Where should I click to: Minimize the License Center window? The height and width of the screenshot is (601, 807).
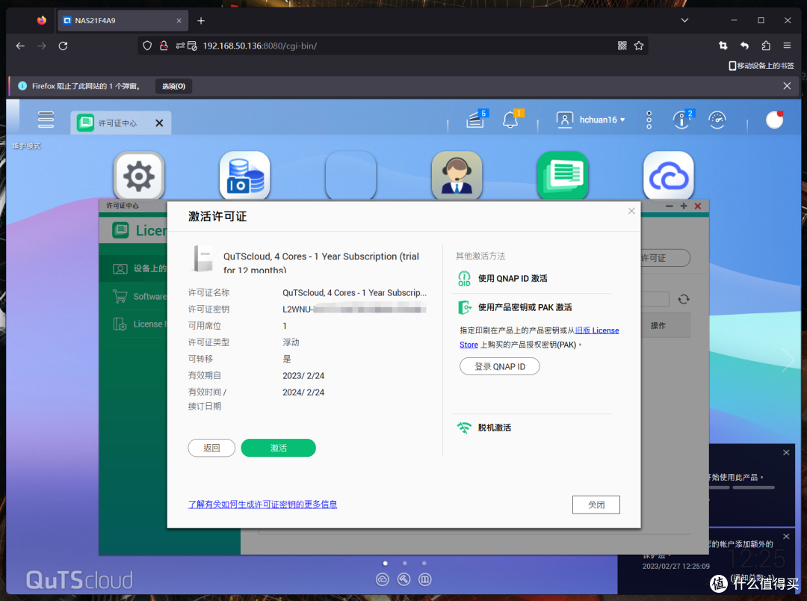coord(669,206)
